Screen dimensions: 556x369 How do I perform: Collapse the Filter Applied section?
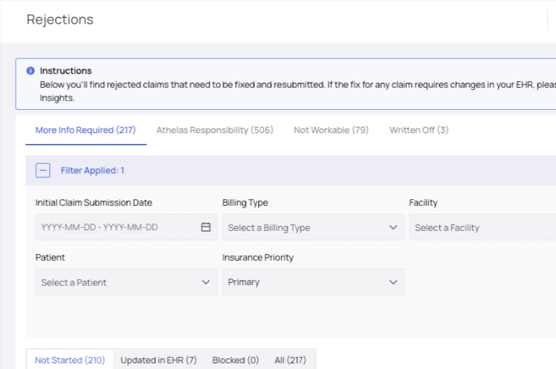43,170
